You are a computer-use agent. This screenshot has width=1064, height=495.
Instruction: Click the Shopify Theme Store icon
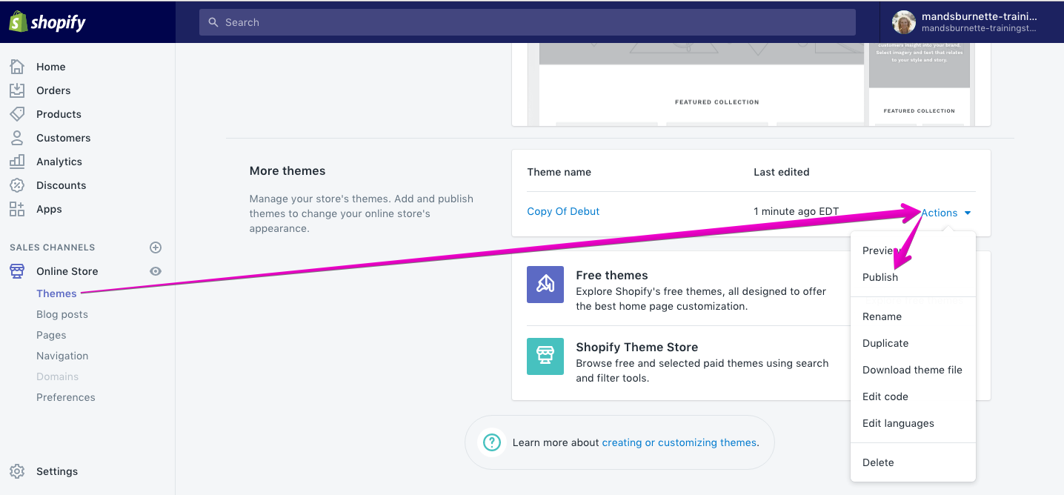point(545,356)
